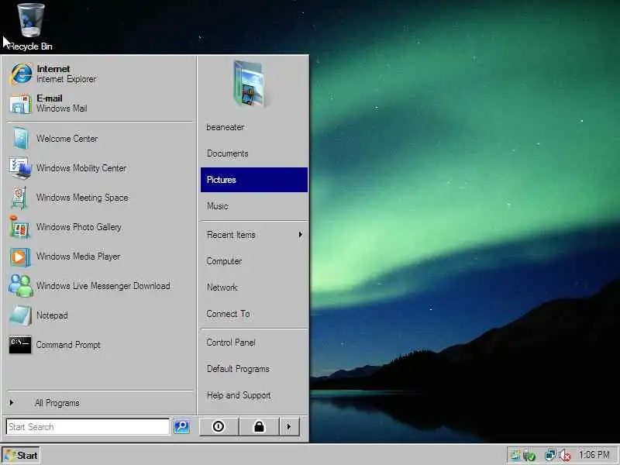Open Windows Media Player icon
Image resolution: width=620 pixels, height=465 pixels.
pyautogui.click(x=20, y=257)
